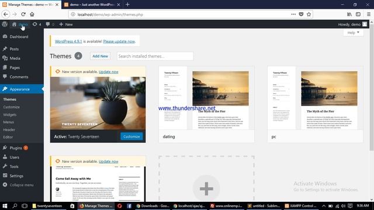Open Widgets submenu item
This screenshot has height=210, width=374.
[10, 115]
